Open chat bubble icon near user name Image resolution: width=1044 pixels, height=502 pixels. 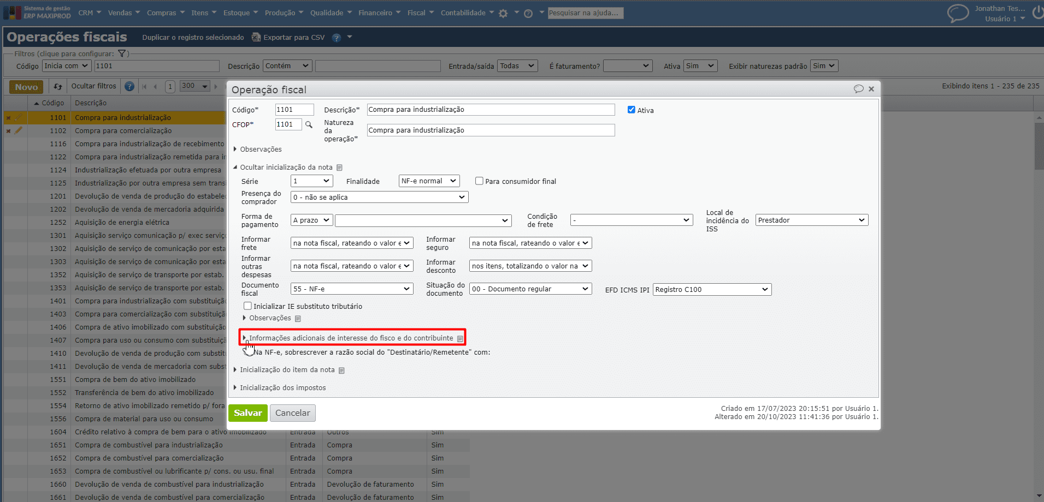click(957, 13)
